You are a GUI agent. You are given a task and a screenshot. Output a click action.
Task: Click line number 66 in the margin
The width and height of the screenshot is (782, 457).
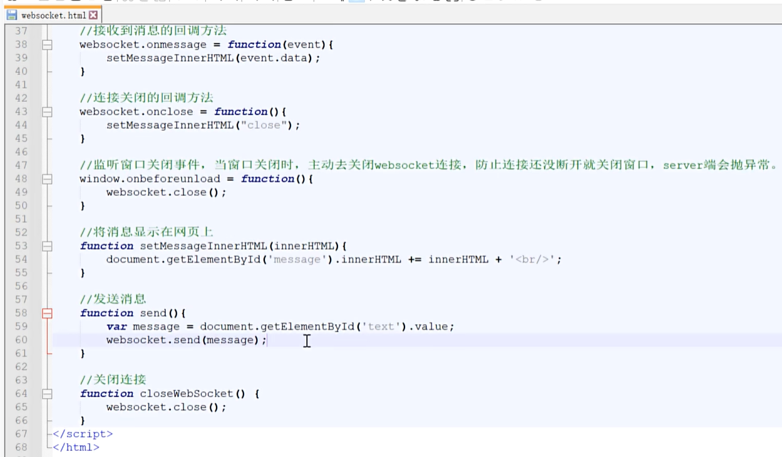click(21, 421)
